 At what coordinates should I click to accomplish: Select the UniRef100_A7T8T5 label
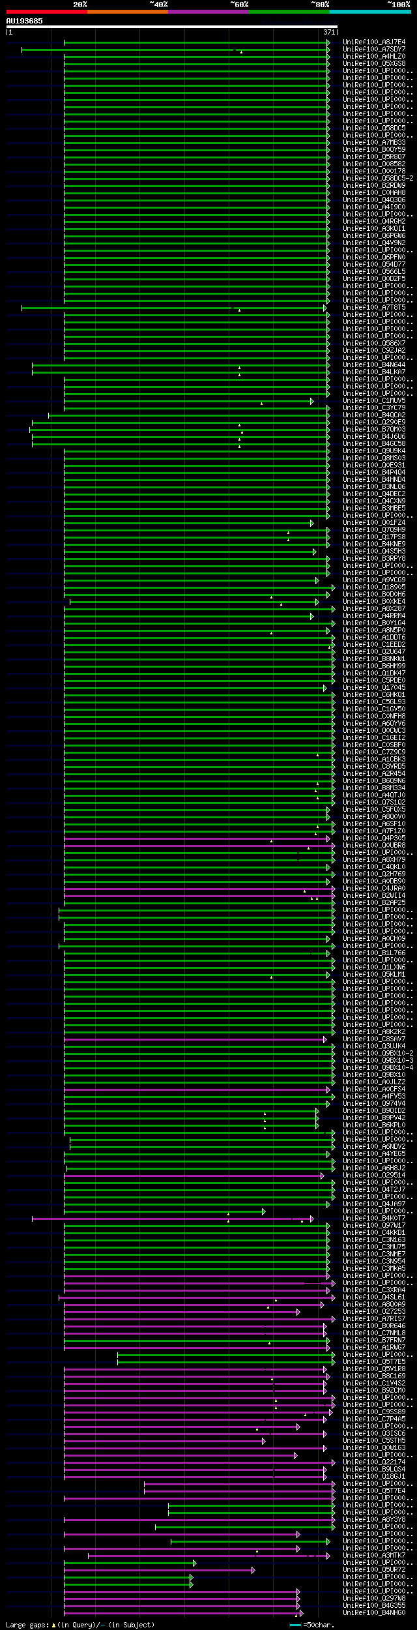pos(374,308)
